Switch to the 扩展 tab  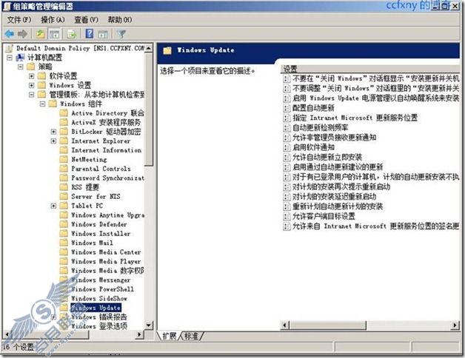170,336
